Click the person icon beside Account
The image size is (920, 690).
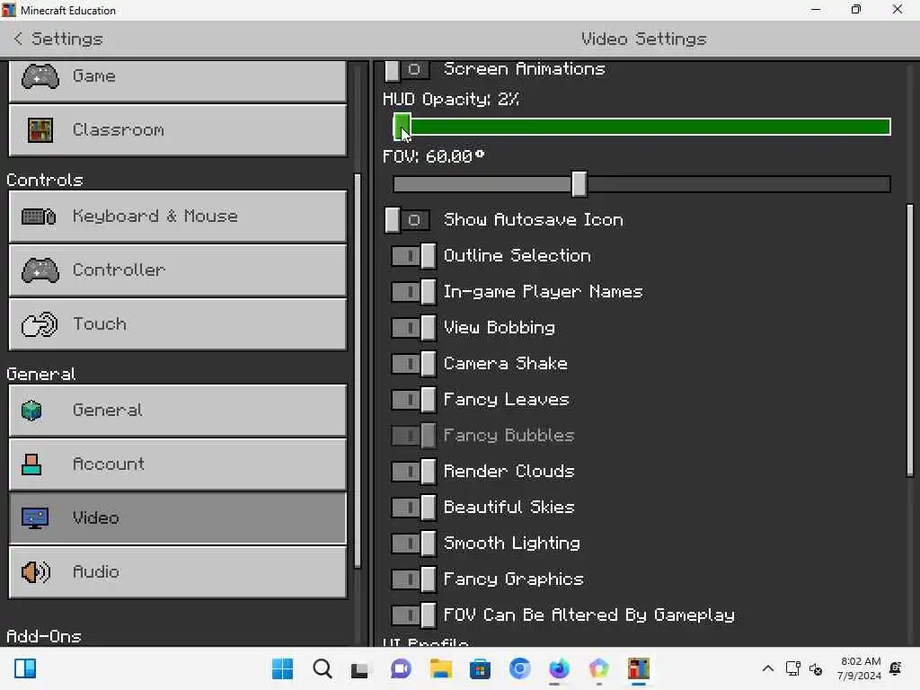click(31, 464)
